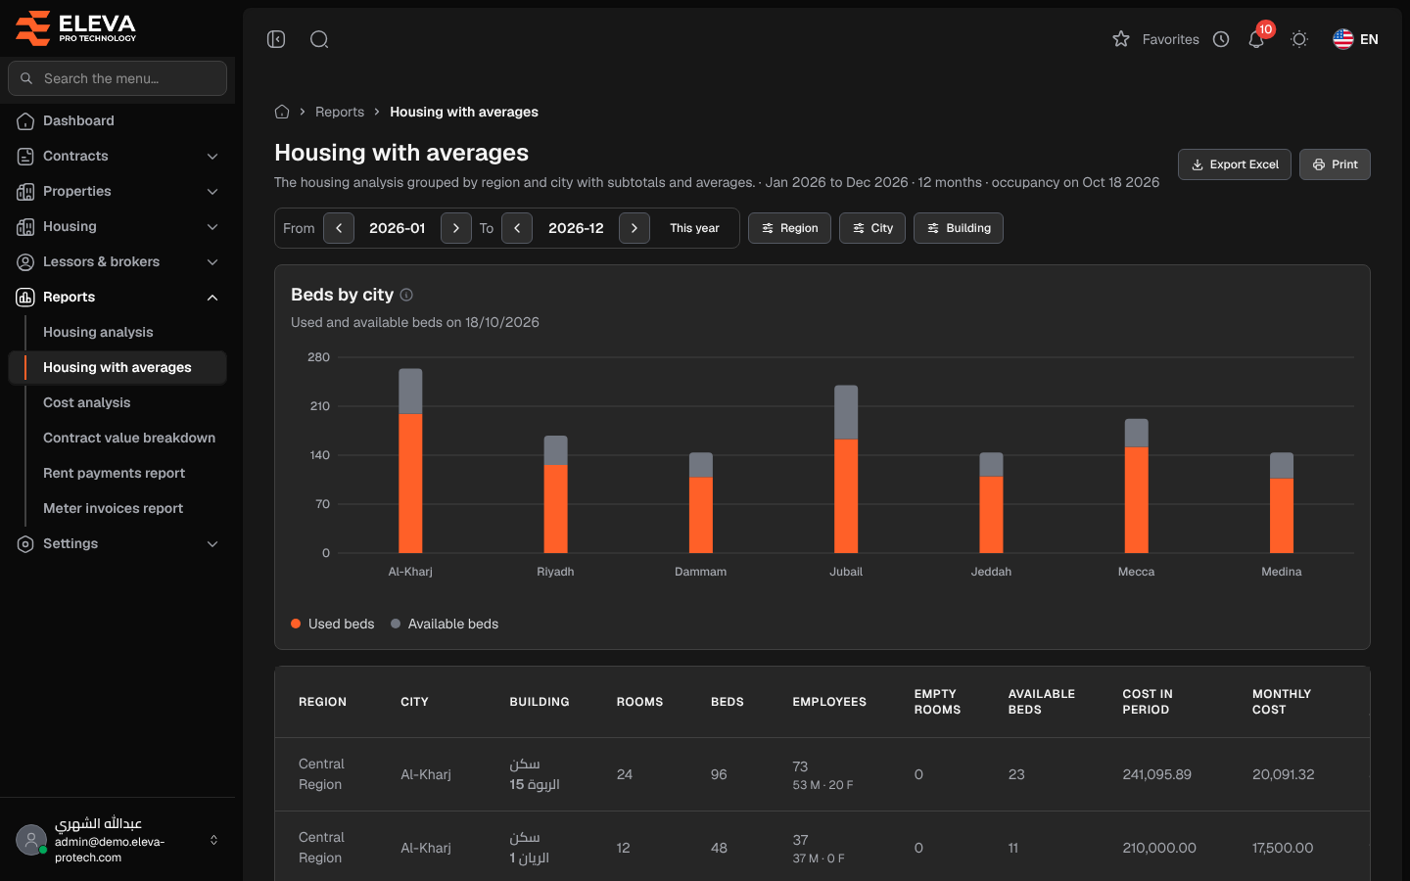Focus the Search the menu field
The height and width of the screenshot is (881, 1410).
(117, 78)
